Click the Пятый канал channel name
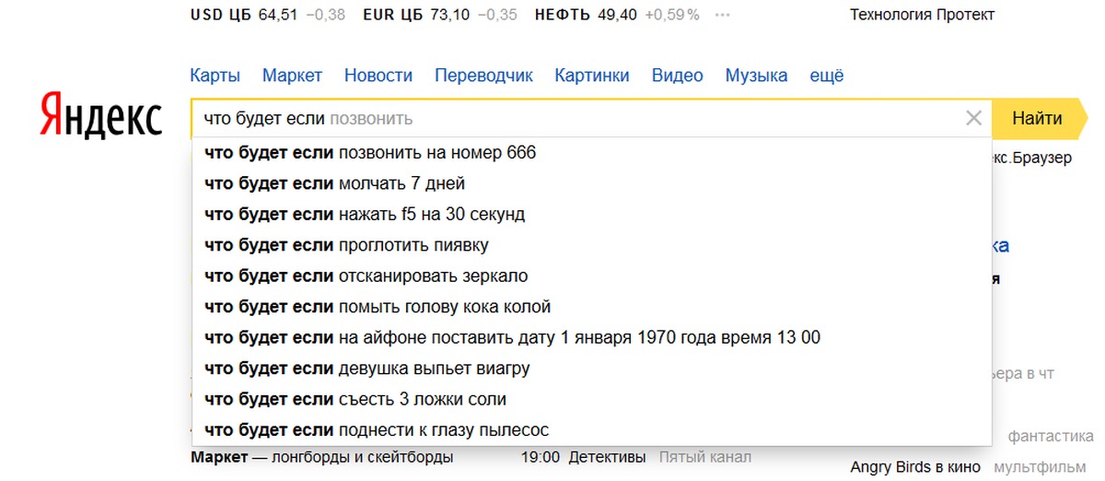Image resolution: width=1105 pixels, height=481 pixels. coord(704,457)
